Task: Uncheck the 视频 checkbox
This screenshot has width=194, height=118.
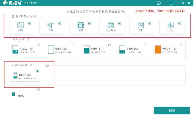Action: (x=90, y=23)
